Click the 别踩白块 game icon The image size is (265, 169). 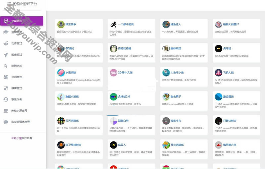[113, 121]
